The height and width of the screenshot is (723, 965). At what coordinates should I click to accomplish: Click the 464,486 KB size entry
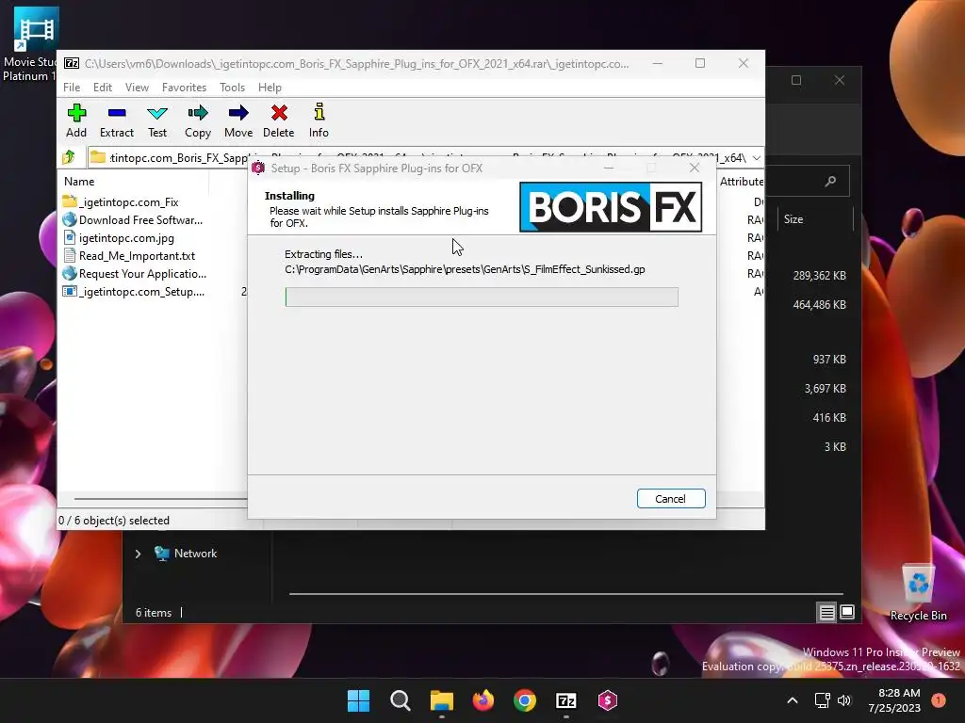click(819, 304)
